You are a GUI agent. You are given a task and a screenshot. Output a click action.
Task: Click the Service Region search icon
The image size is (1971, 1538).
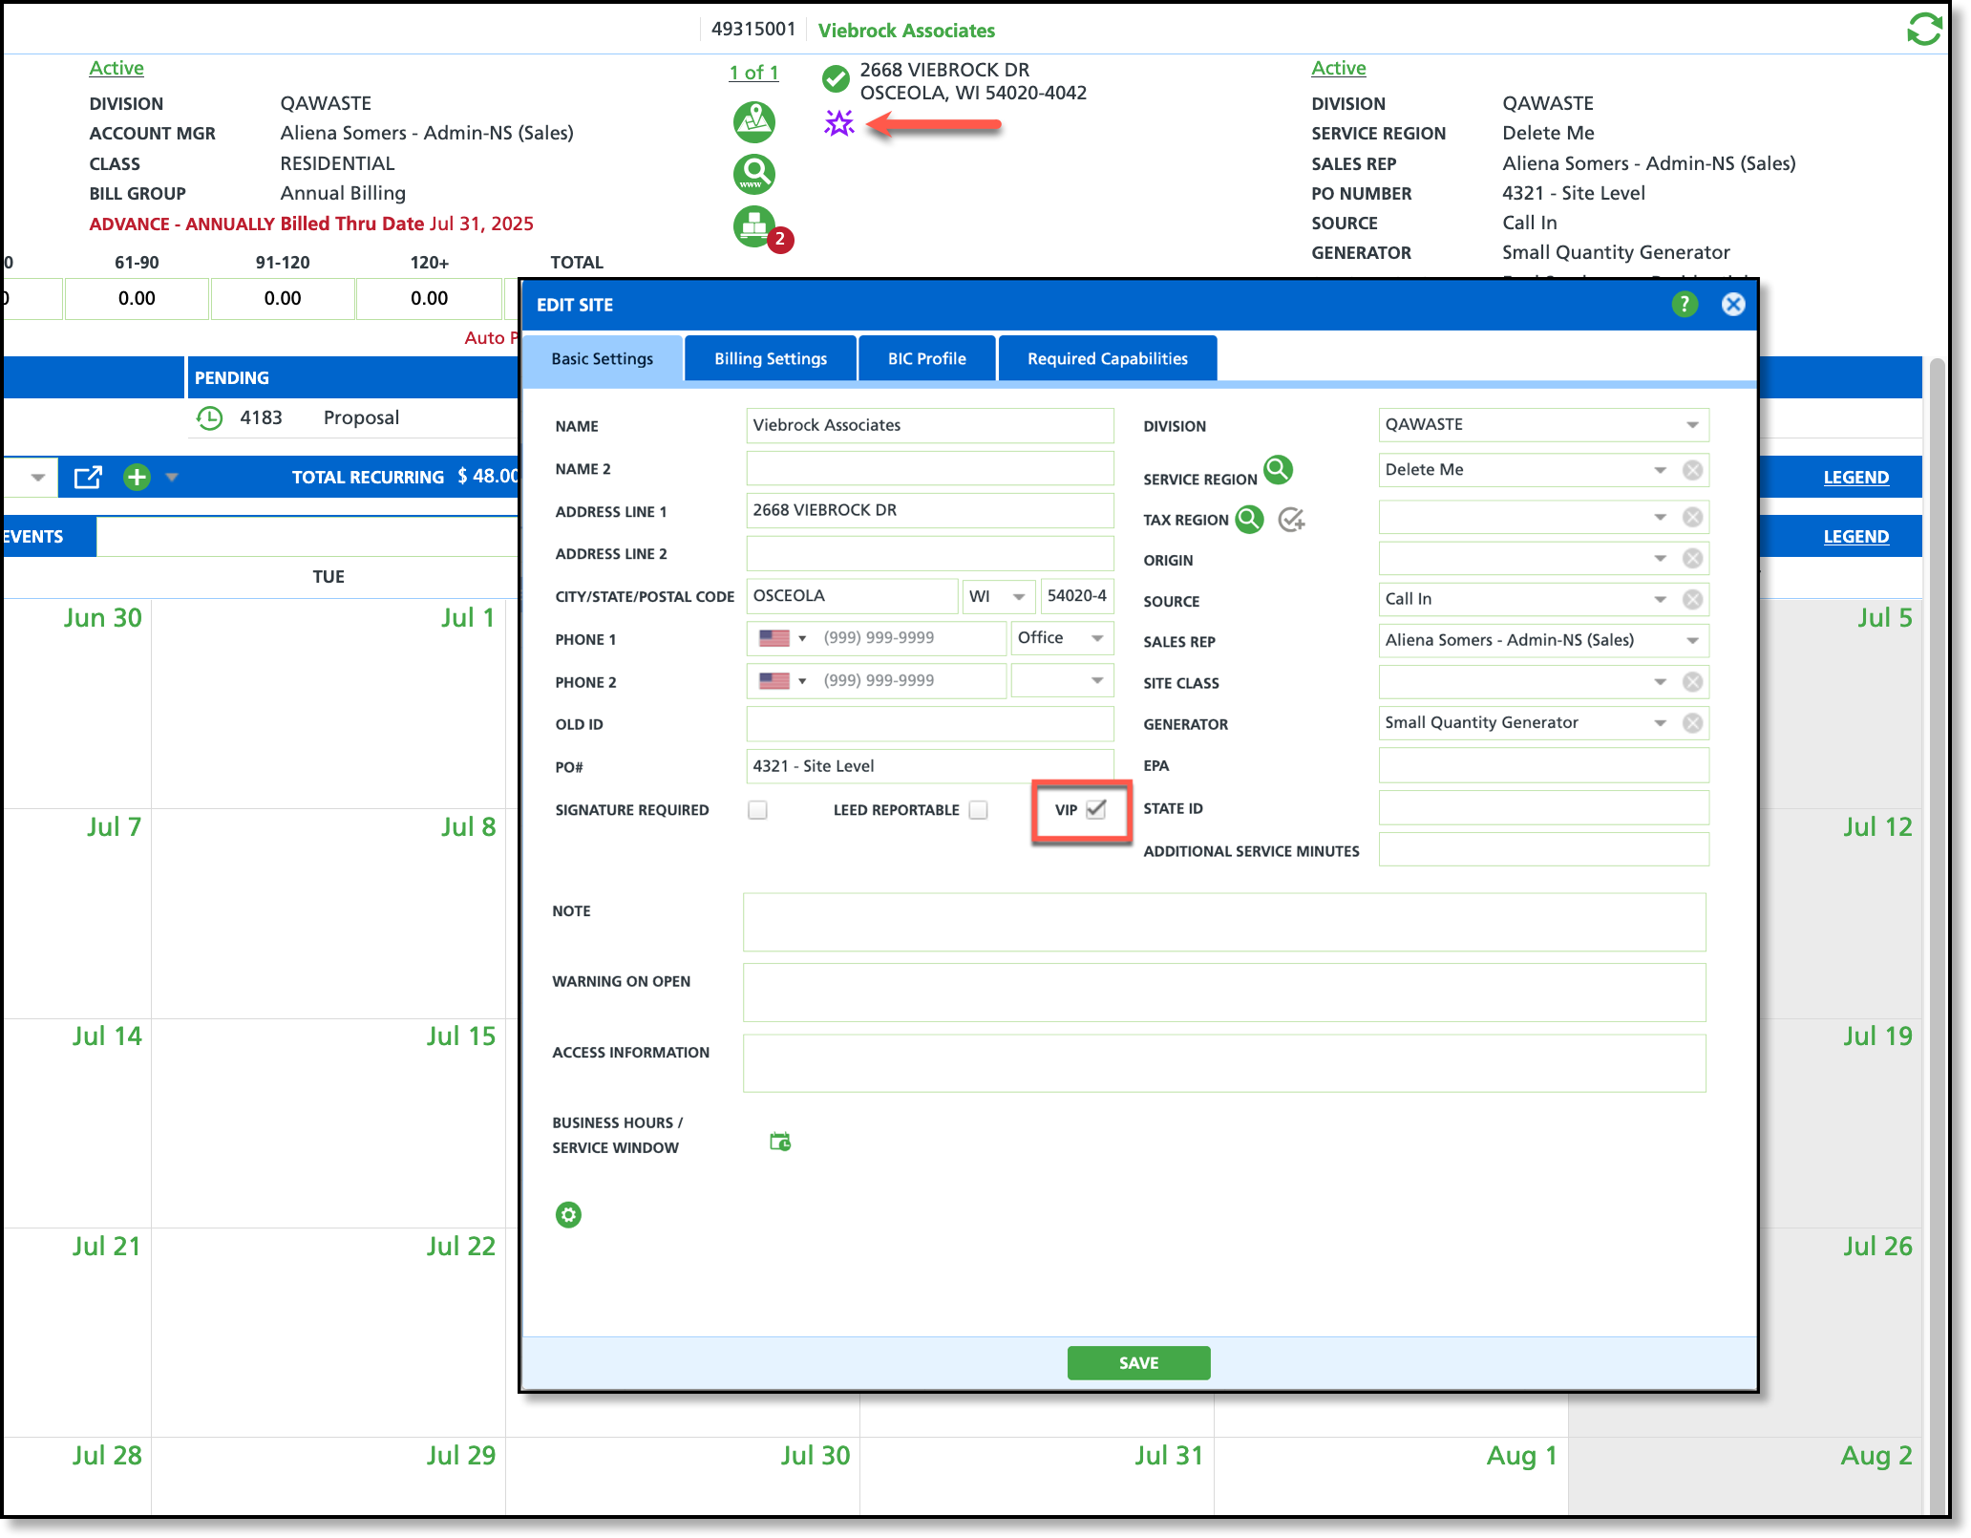pyautogui.click(x=1278, y=469)
